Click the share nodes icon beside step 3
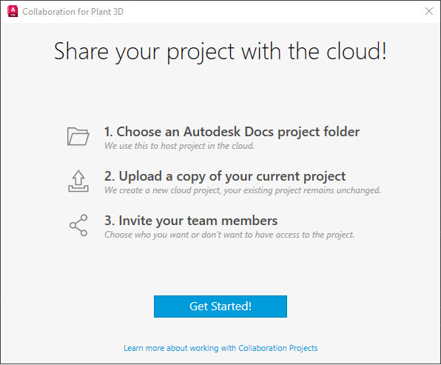Image resolution: width=441 pixels, height=365 pixels. [x=78, y=225]
